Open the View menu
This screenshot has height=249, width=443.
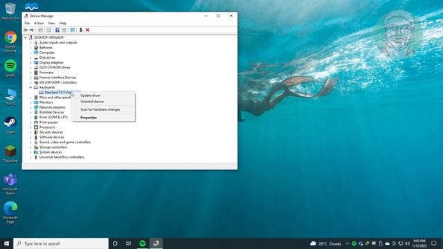coord(51,23)
